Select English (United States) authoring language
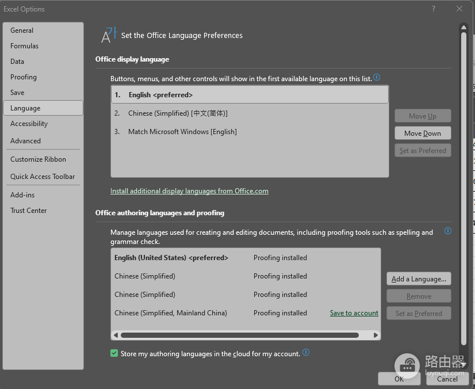 click(246, 258)
